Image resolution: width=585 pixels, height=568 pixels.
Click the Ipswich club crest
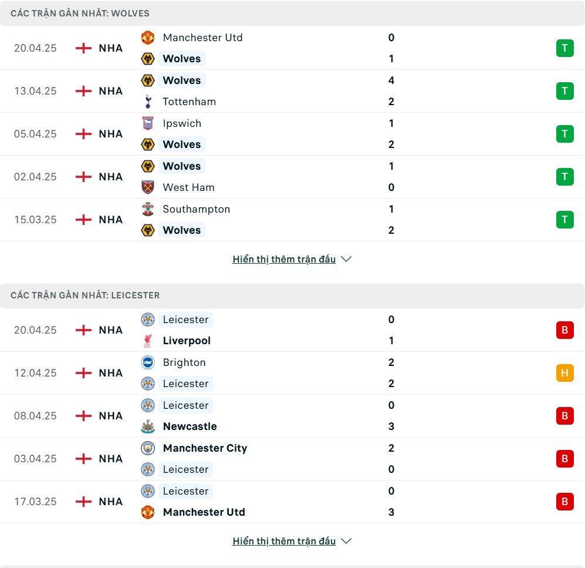coord(148,123)
